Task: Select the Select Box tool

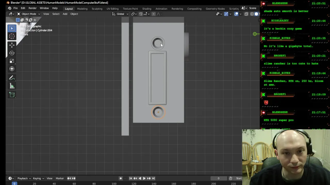Action: click(x=12, y=28)
